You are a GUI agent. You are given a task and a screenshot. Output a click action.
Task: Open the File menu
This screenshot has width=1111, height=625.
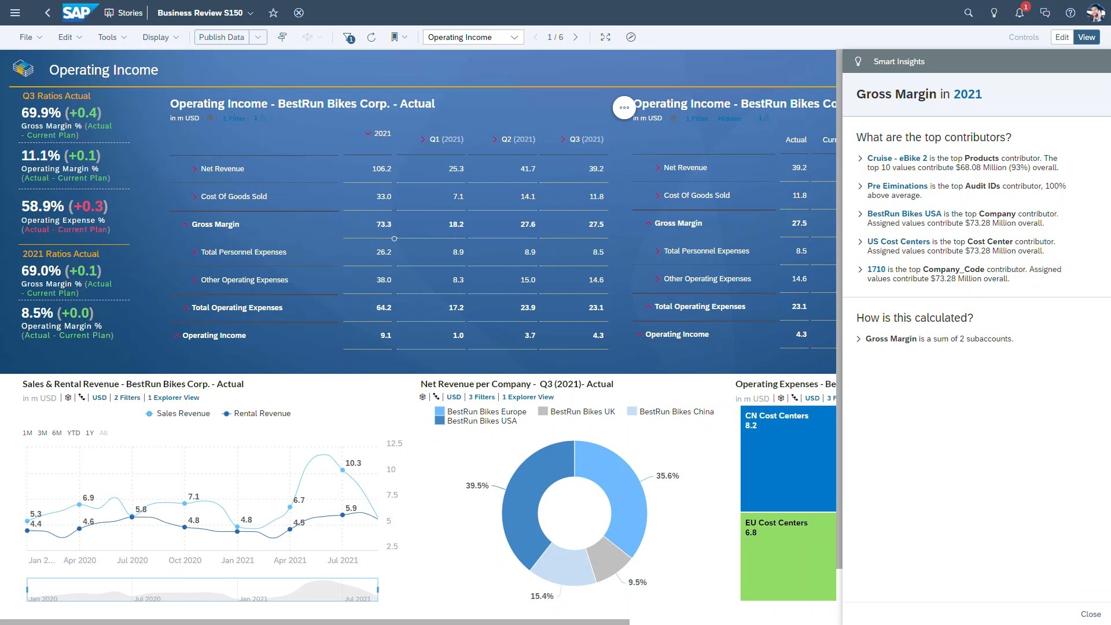click(x=31, y=37)
